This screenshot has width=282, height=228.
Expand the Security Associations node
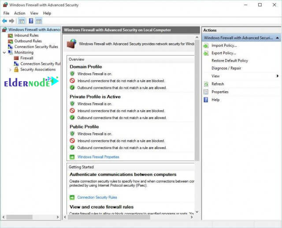coord(10,70)
